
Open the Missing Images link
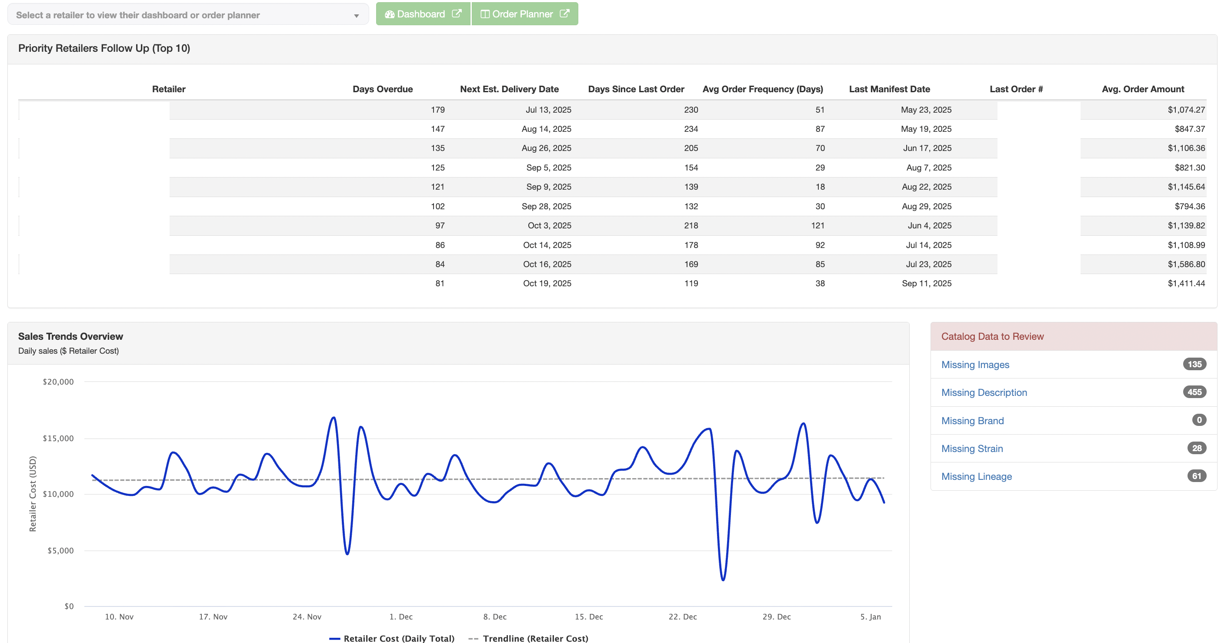click(x=975, y=365)
